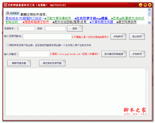Click the ad panel scroll down arrow
The width and height of the screenshot is (155, 123).
click(x=149, y=23)
